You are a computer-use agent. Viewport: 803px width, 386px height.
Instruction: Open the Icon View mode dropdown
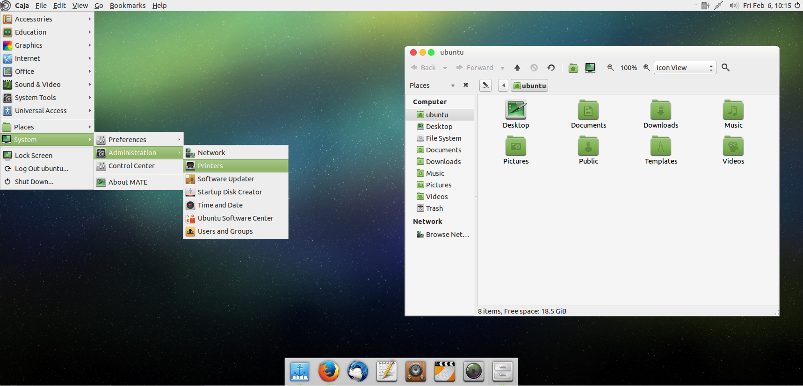point(685,68)
